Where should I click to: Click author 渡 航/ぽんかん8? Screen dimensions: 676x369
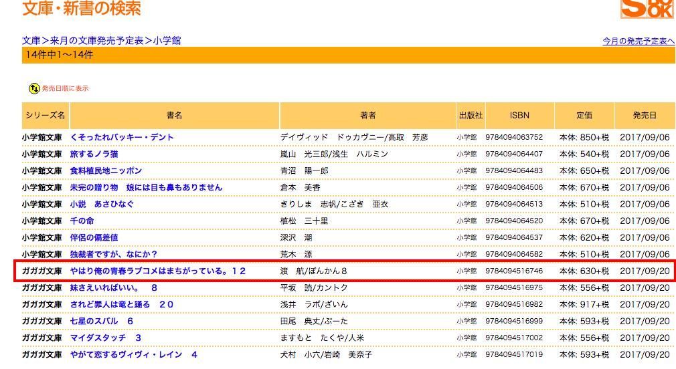tap(313, 271)
